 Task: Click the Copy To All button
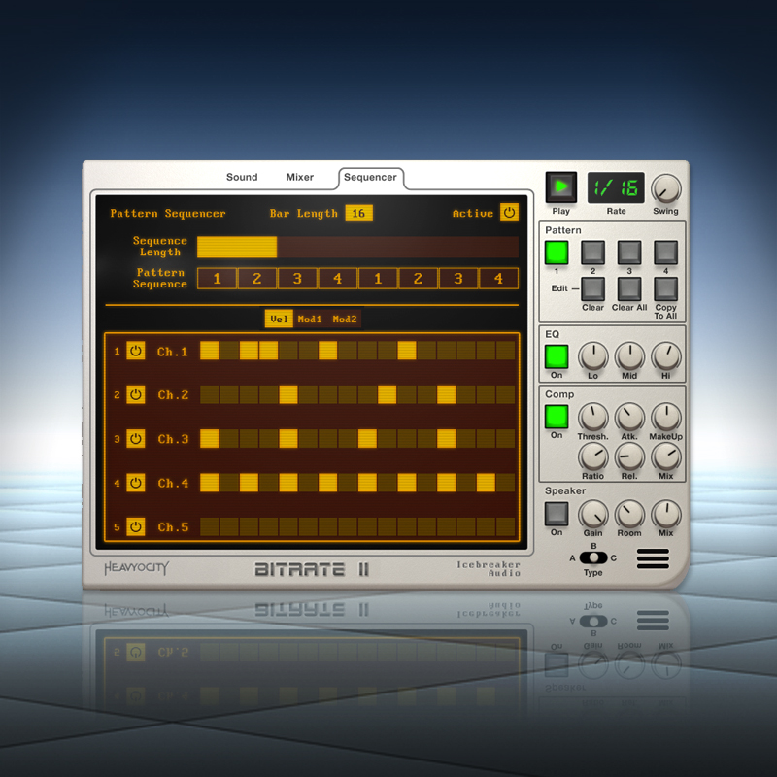coord(665,288)
